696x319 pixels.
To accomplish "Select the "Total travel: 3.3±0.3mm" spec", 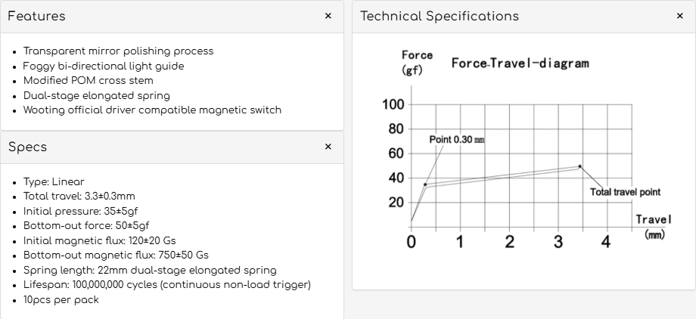I will point(79,196).
